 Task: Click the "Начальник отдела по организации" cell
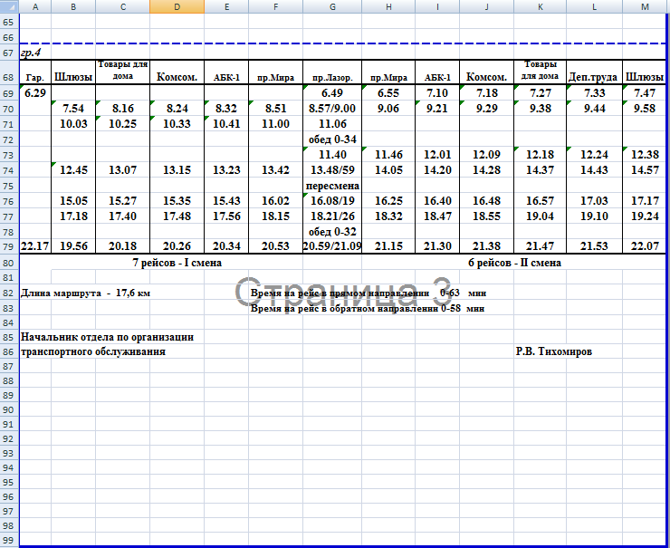pyautogui.click(x=107, y=337)
